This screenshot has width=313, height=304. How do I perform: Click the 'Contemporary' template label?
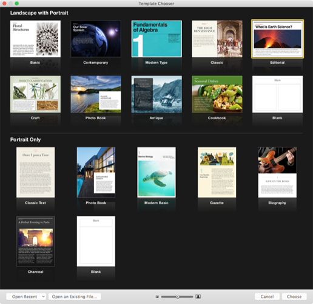point(96,63)
